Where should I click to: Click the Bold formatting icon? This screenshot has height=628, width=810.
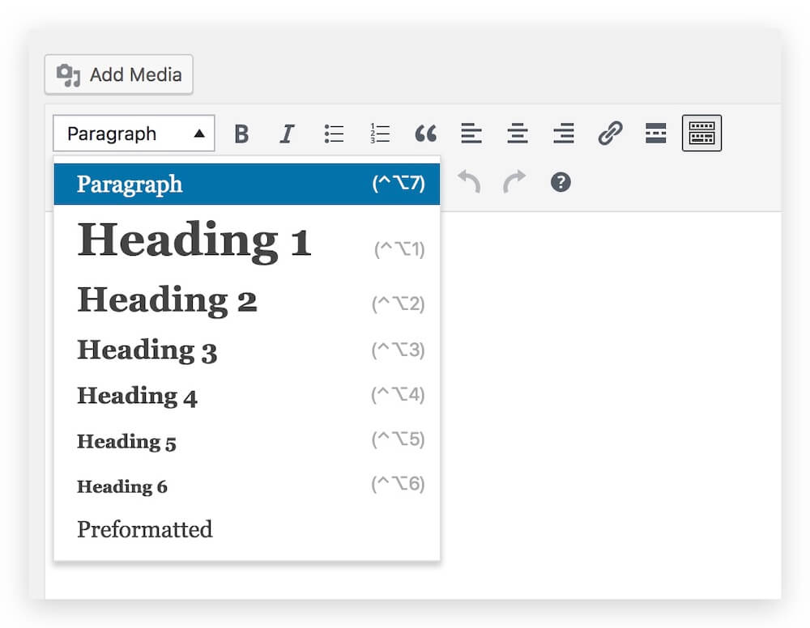tap(241, 134)
